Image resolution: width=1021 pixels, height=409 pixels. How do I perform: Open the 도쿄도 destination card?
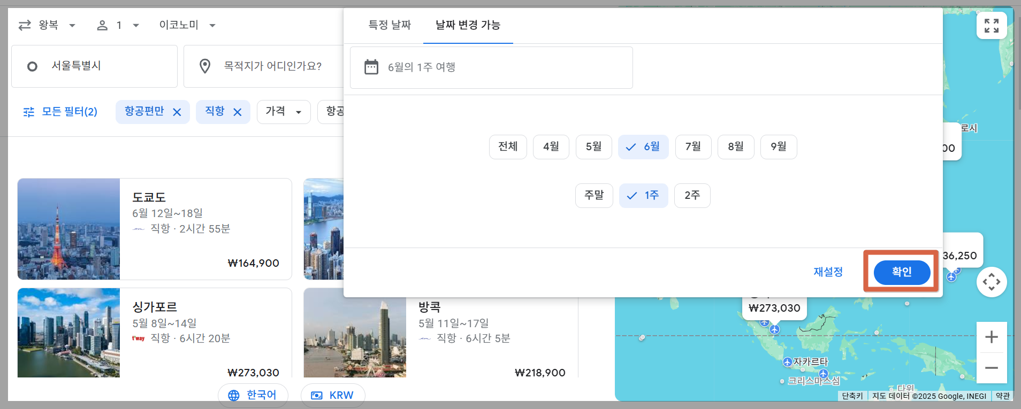point(155,229)
